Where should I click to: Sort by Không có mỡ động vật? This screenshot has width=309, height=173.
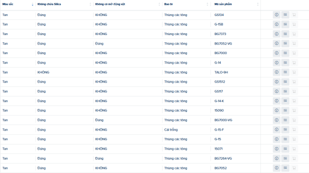coord(159,4)
